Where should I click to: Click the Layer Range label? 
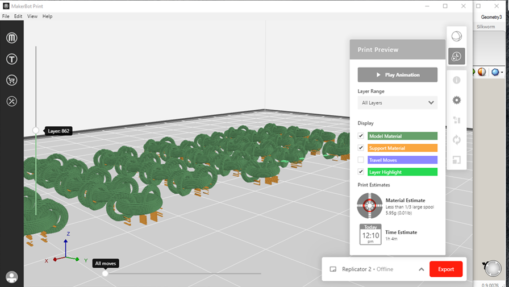[371, 91]
